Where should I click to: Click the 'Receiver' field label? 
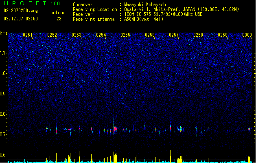[83, 14]
